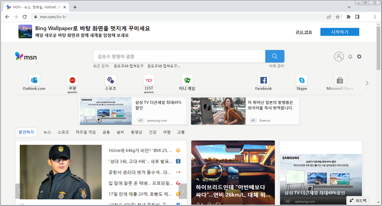The width and height of the screenshot is (382, 206).
Task: Click 이력 관리 link
Action: pos(277,66)
